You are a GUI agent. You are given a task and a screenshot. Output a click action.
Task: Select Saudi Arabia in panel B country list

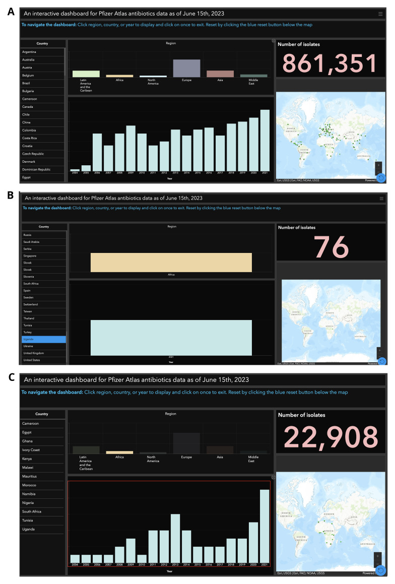click(44, 242)
